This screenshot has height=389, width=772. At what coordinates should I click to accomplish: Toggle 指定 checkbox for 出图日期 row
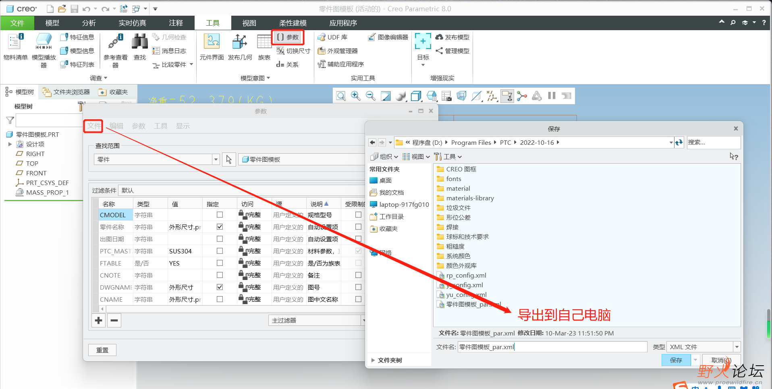[220, 239]
